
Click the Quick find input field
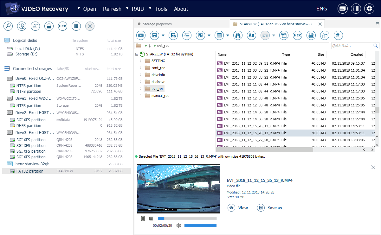pos(352,46)
